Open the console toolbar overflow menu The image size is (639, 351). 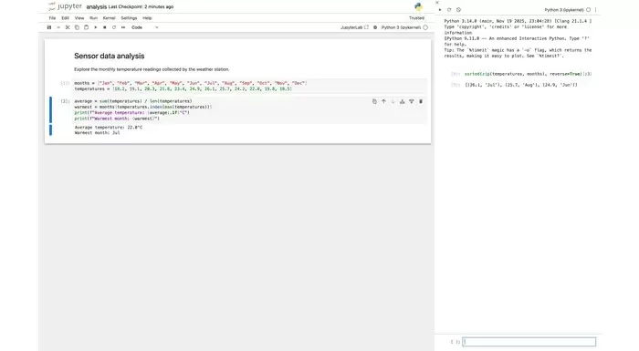pyautogui.click(x=595, y=10)
